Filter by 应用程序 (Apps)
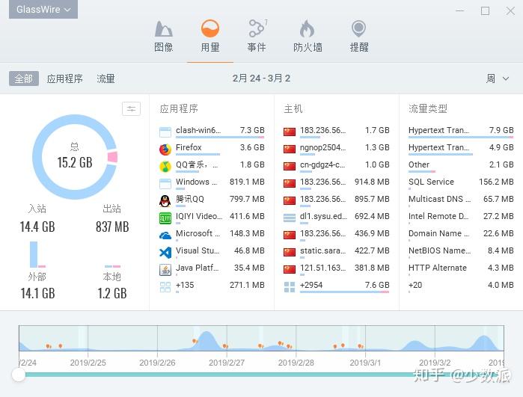 pos(64,79)
